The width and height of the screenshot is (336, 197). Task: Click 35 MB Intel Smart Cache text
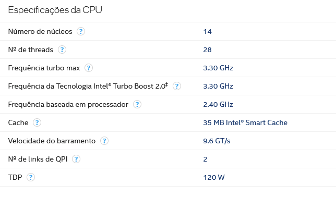pos(245,122)
